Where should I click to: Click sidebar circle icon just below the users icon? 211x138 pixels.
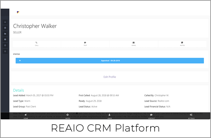[x=5, y=28]
